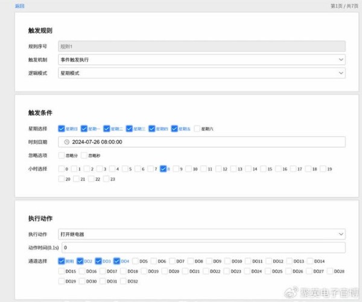
Task: Check hour 23 checkbox
Action: point(106,179)
